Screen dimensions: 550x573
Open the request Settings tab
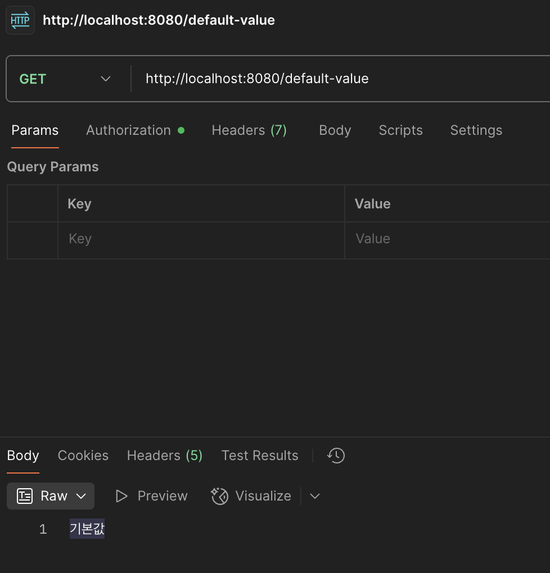(x=476, y=130)
